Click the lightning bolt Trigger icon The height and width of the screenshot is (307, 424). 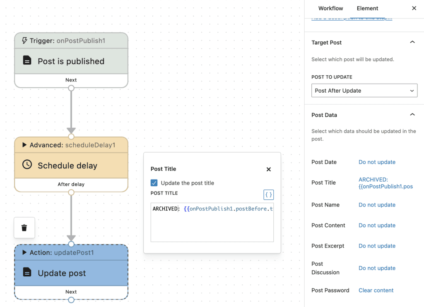coord(24,41)
